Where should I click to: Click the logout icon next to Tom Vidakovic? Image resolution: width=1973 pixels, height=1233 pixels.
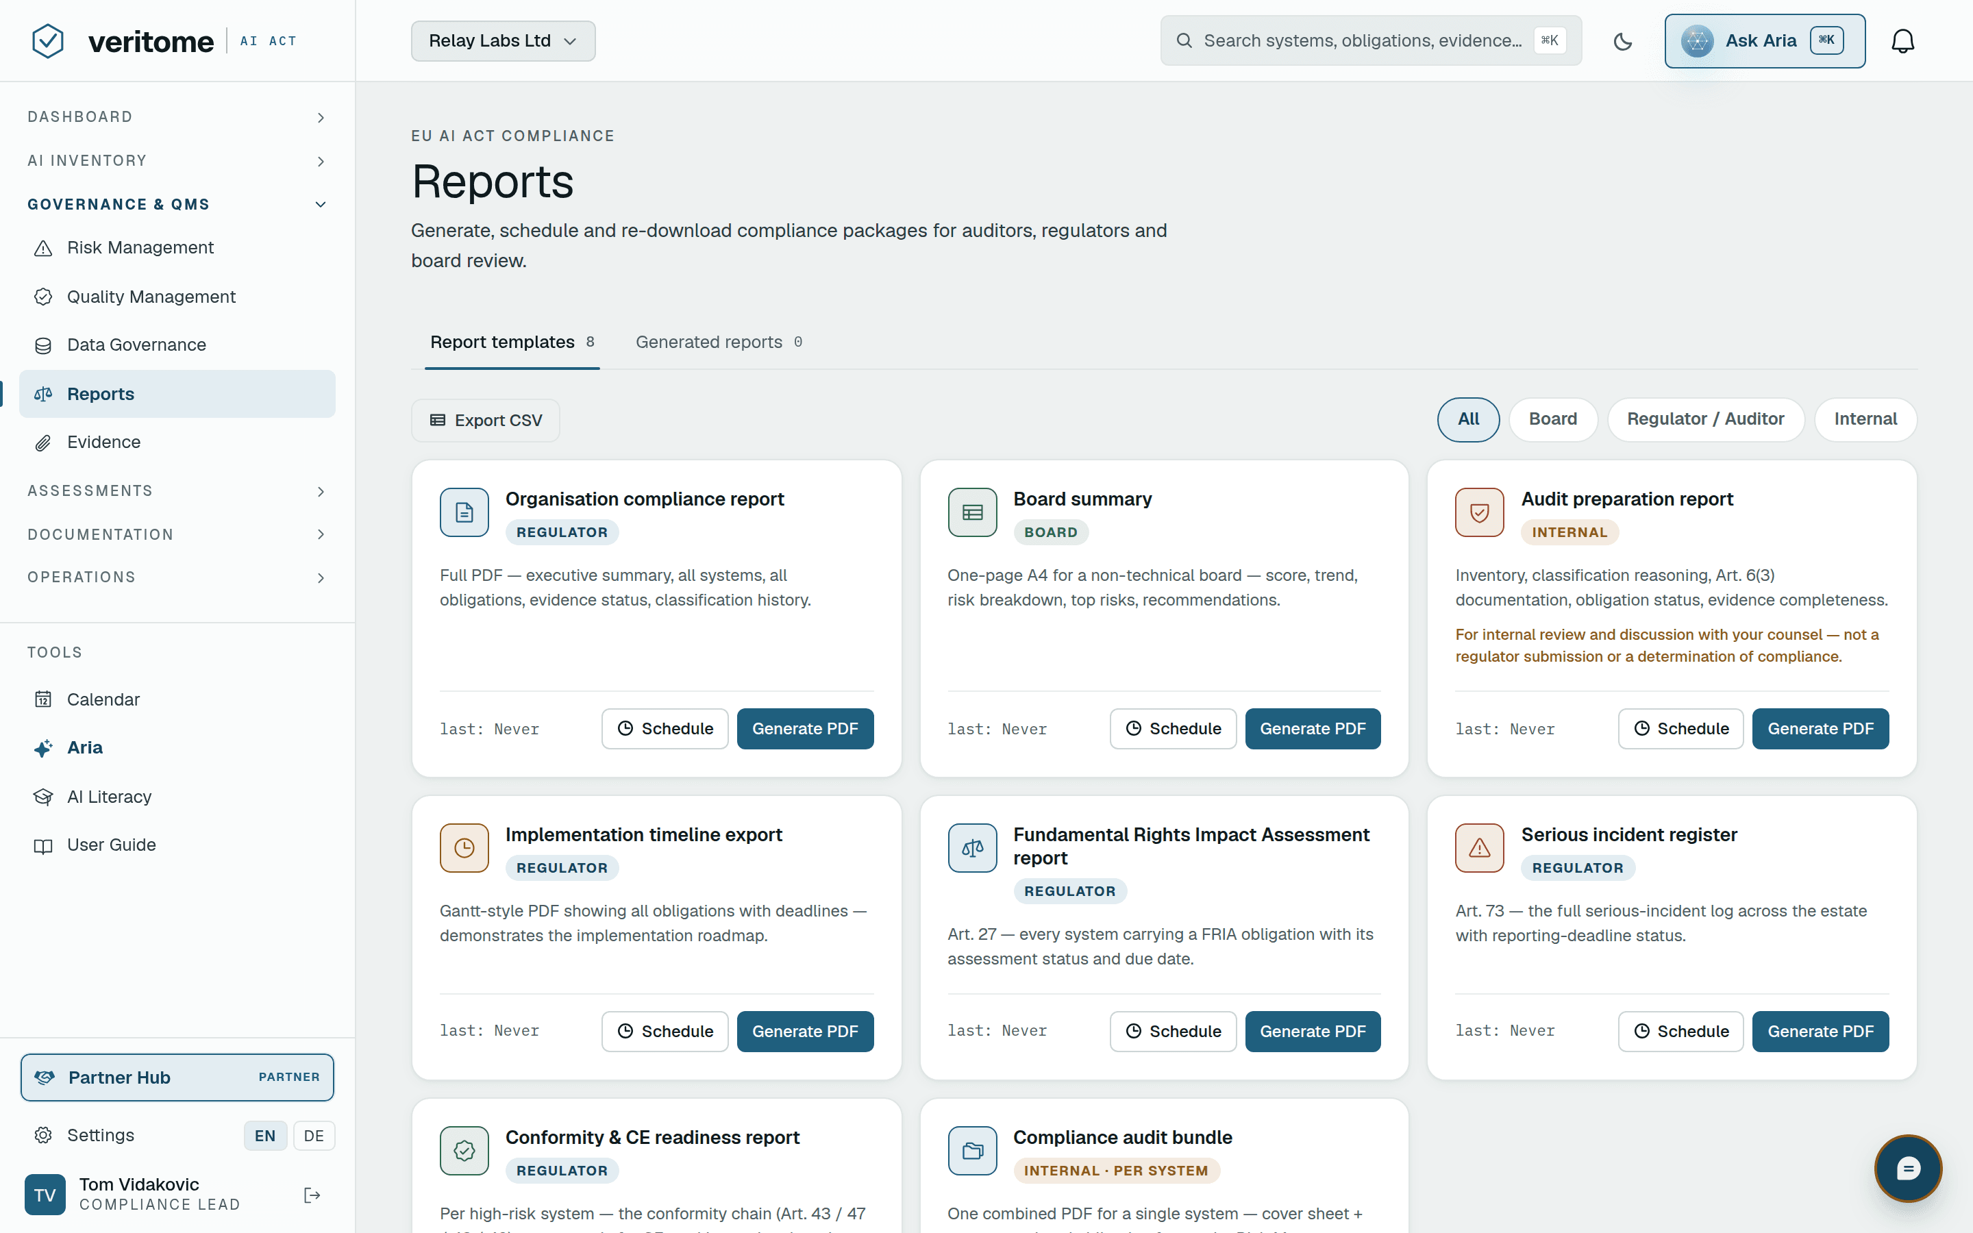coord(312,1195)
